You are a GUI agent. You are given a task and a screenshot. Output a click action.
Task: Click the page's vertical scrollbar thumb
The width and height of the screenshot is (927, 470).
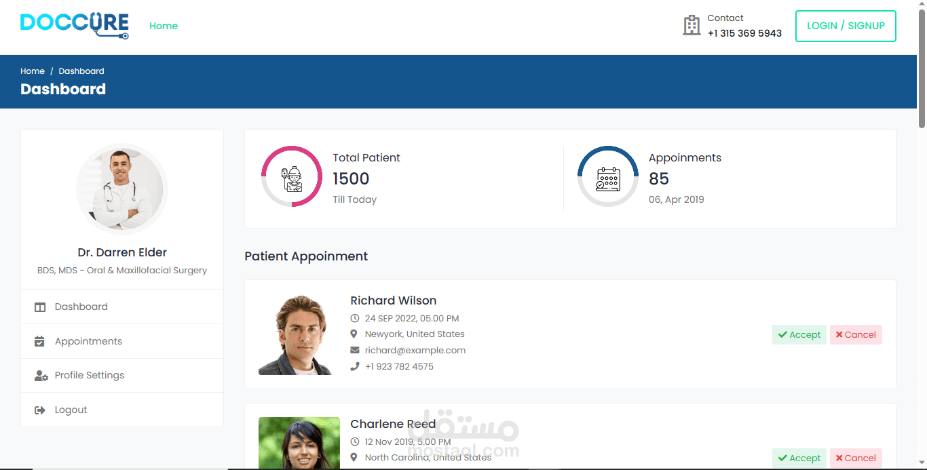pyautogui.click(x=922, y=68)
